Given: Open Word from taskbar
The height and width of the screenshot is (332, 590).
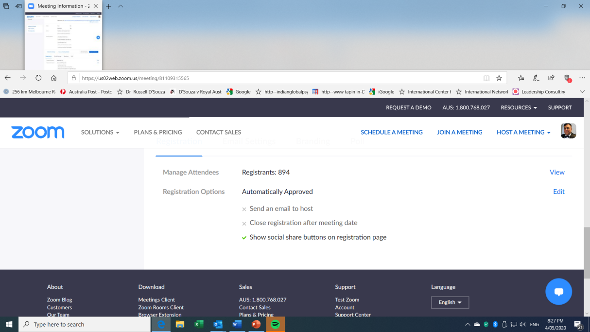Looking at the screenshot, I should [237, 324].
